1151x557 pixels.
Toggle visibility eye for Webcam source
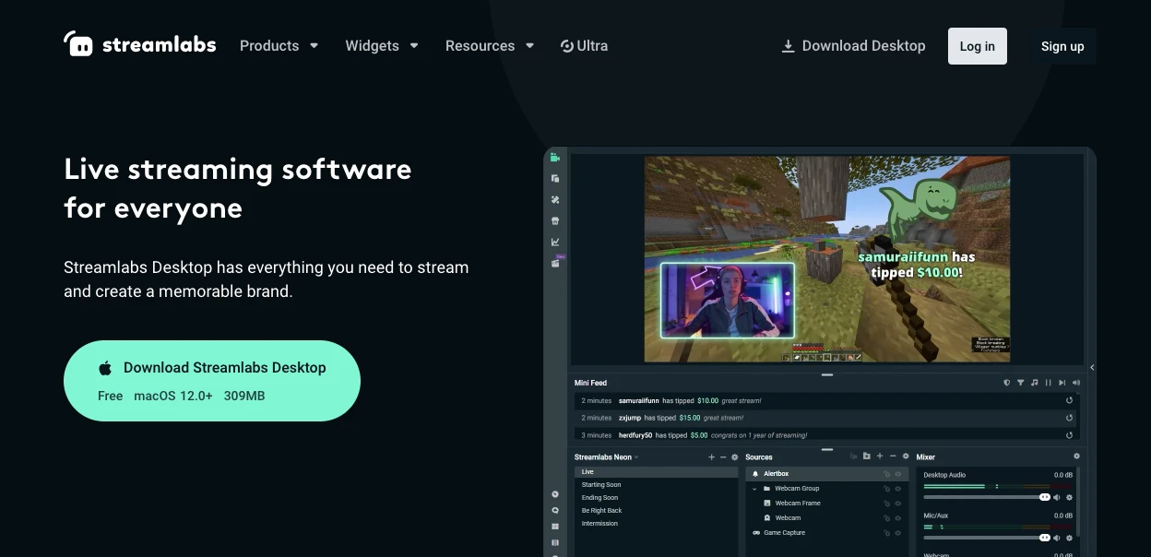(898, 518)
